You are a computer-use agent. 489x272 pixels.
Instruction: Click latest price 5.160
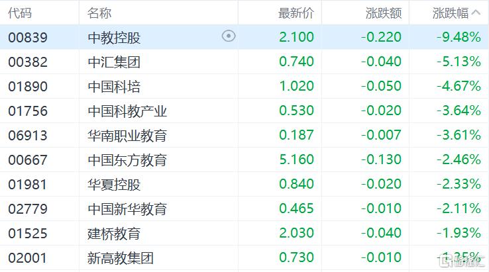click(296, 159)
